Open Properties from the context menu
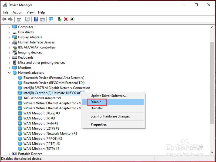Screen dimensions: 216x162 [x=113, y=124]
